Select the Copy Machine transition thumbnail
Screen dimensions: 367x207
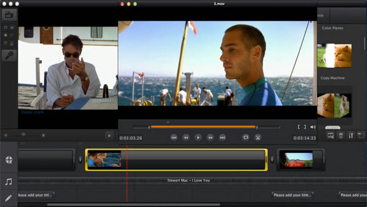[x=334, y=105]
